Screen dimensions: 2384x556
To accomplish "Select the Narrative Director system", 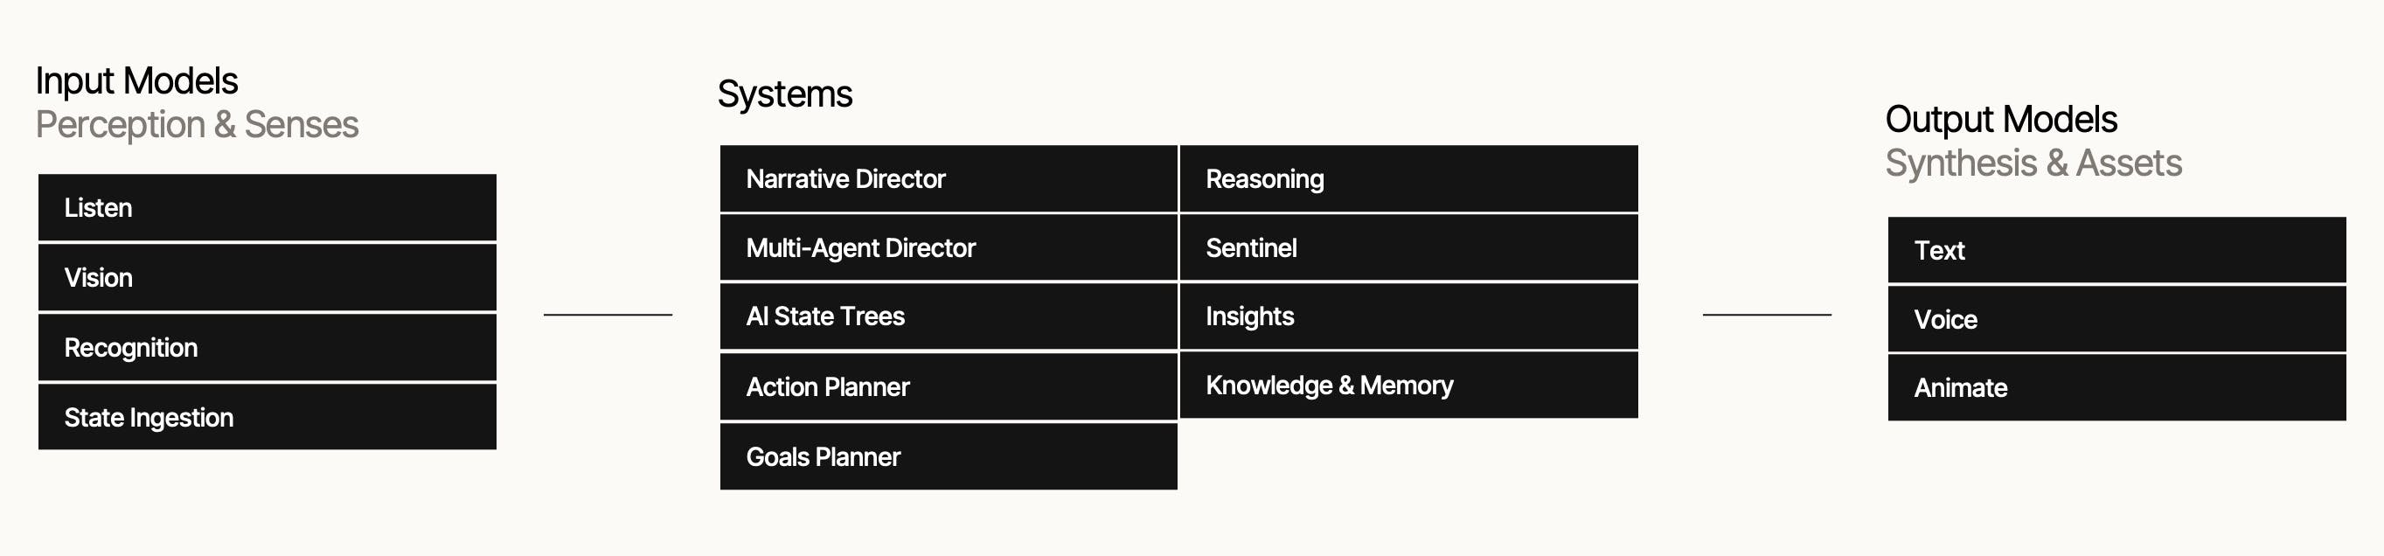I will (x=948, y=178).
